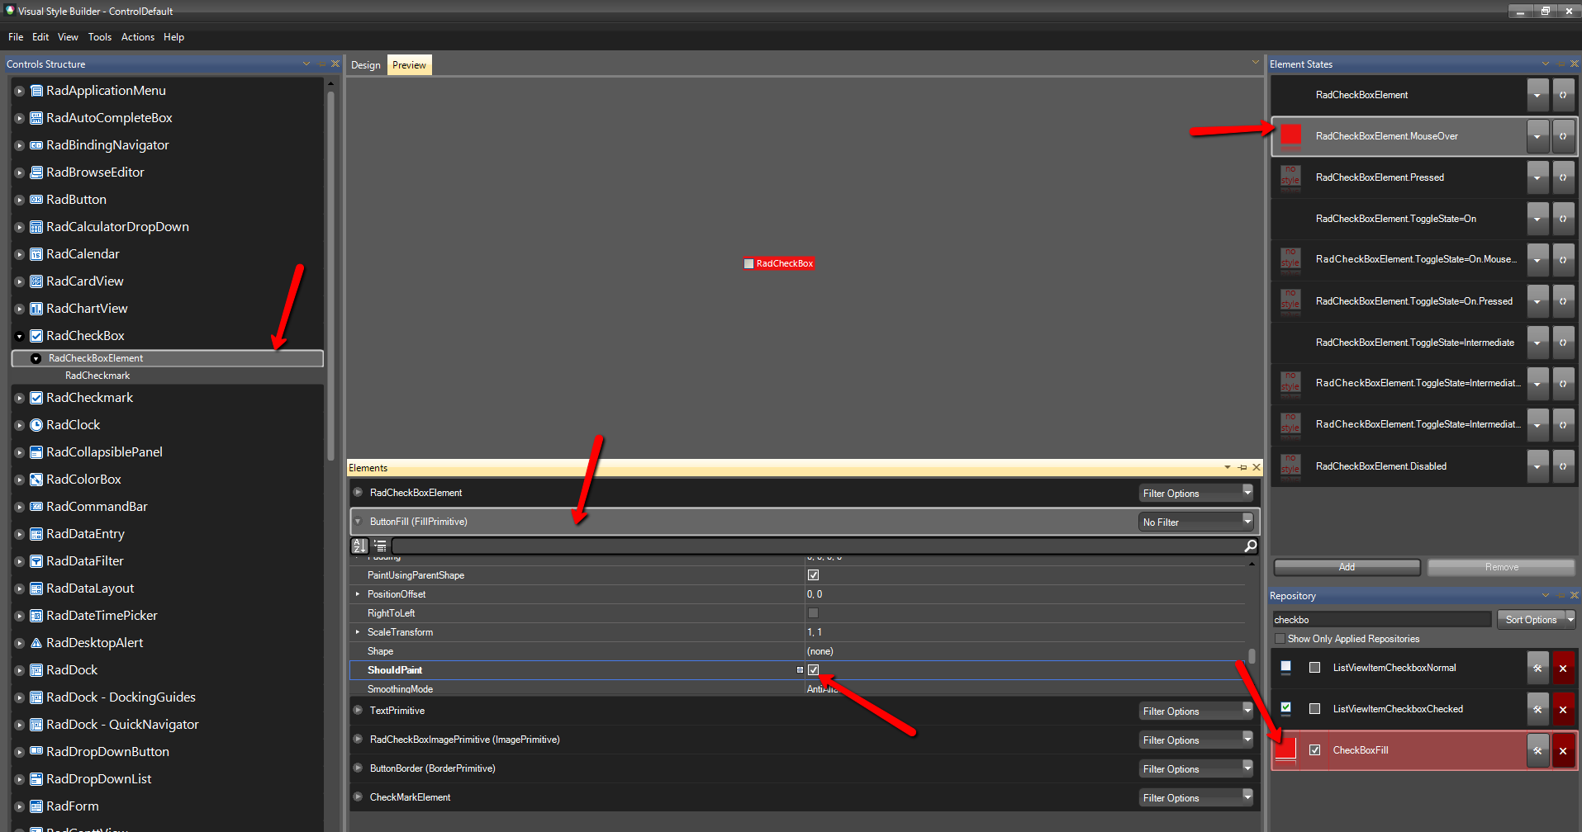1582x832 pixels.
Task: Click the red CheckBoxFill color swatch
Action: pyautogui.click(x=1286, y=750)
